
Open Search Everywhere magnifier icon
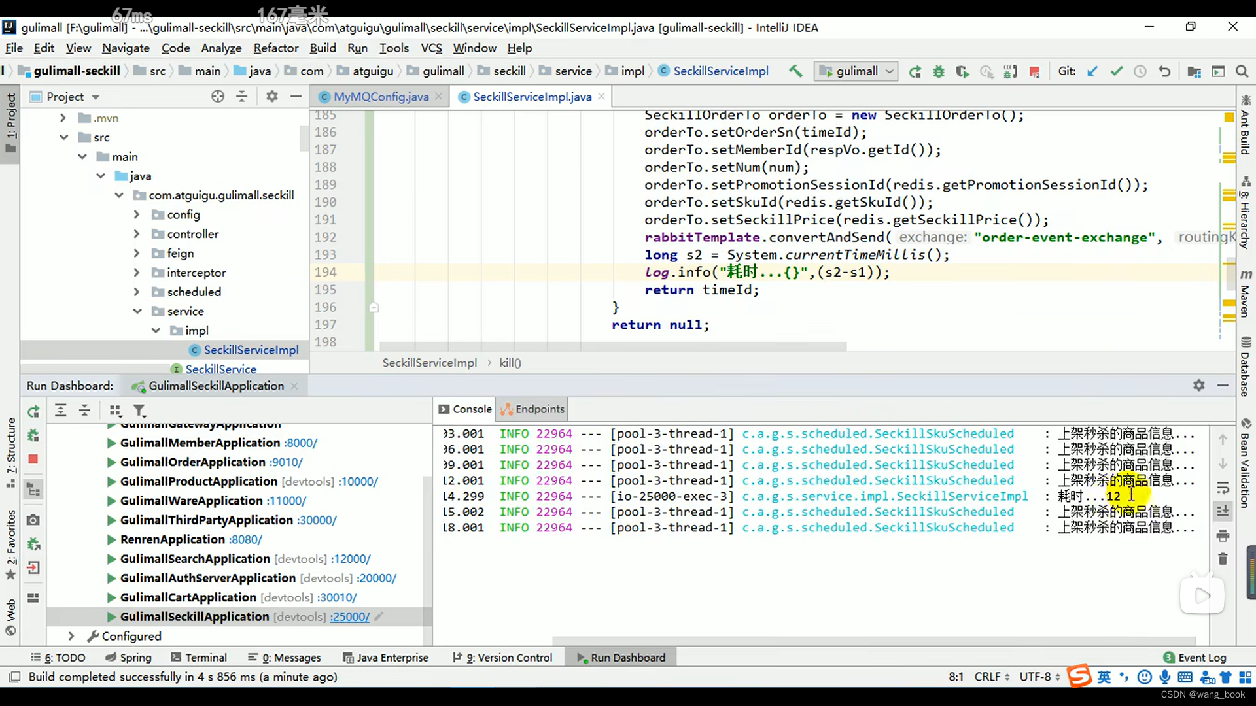1242,71
